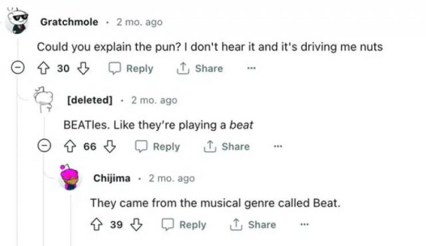This screenshot has width=426, height=246.
Task: Upvote Gratchmole's comment
Action: [x=43, y=68]
